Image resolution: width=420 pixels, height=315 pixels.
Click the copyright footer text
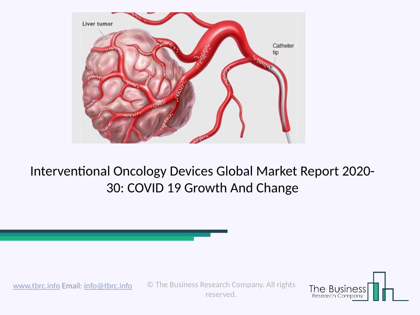tap(221, 285)
